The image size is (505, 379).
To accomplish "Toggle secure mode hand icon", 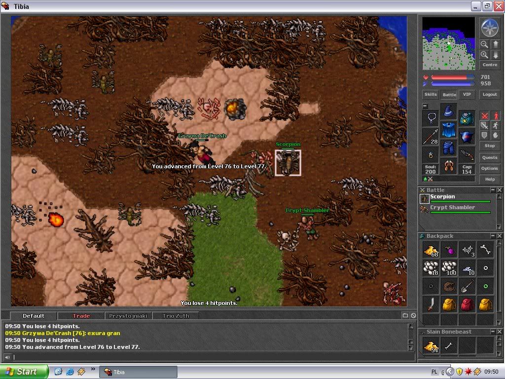I will (x=496, y=135).
